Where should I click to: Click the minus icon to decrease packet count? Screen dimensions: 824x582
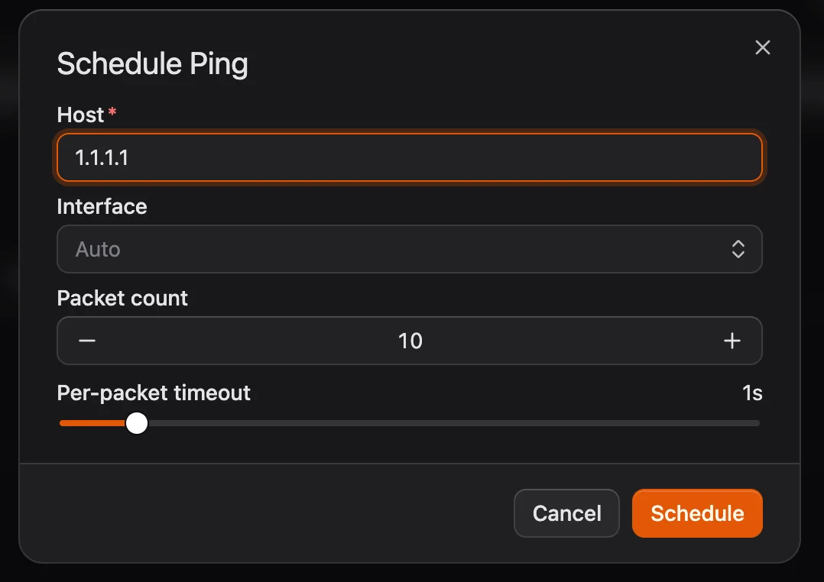click(87, 341)
